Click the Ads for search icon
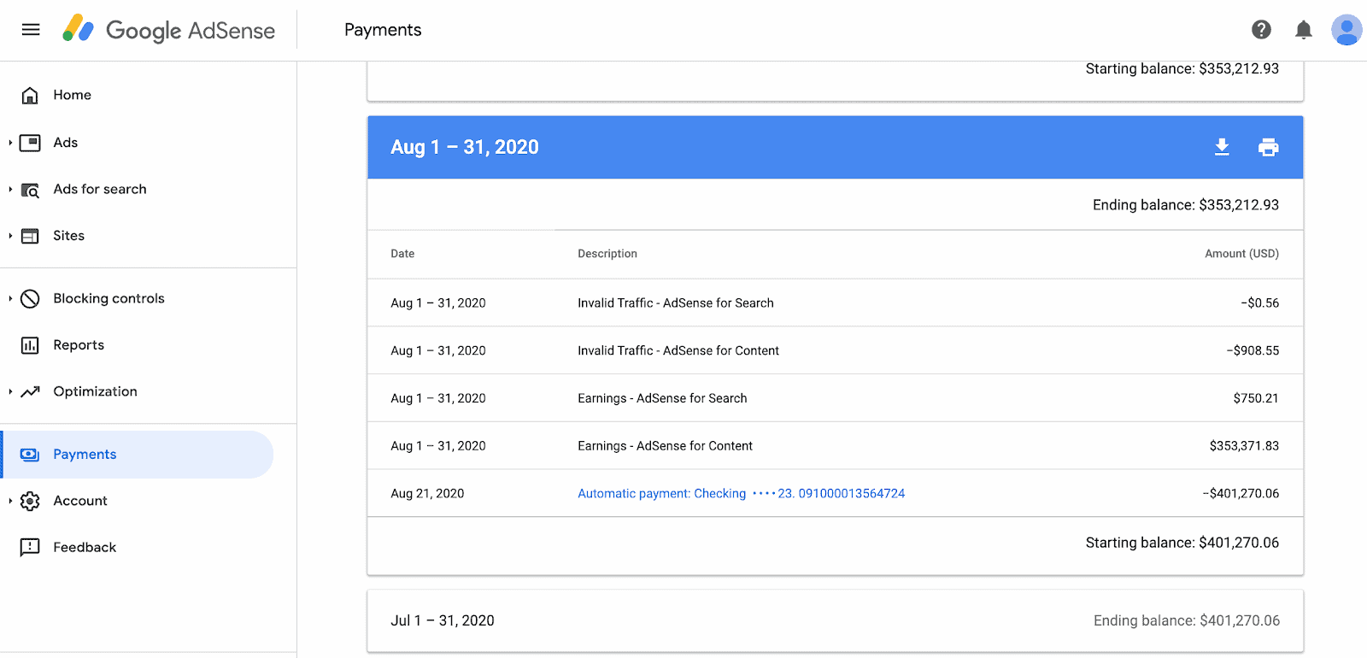The width and height of the screenshot is (1367, 658). [x=30, y=190]
